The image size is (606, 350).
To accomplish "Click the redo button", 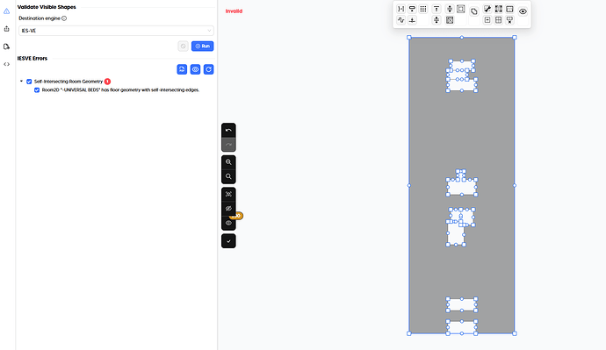I will (x=228, y=145).
